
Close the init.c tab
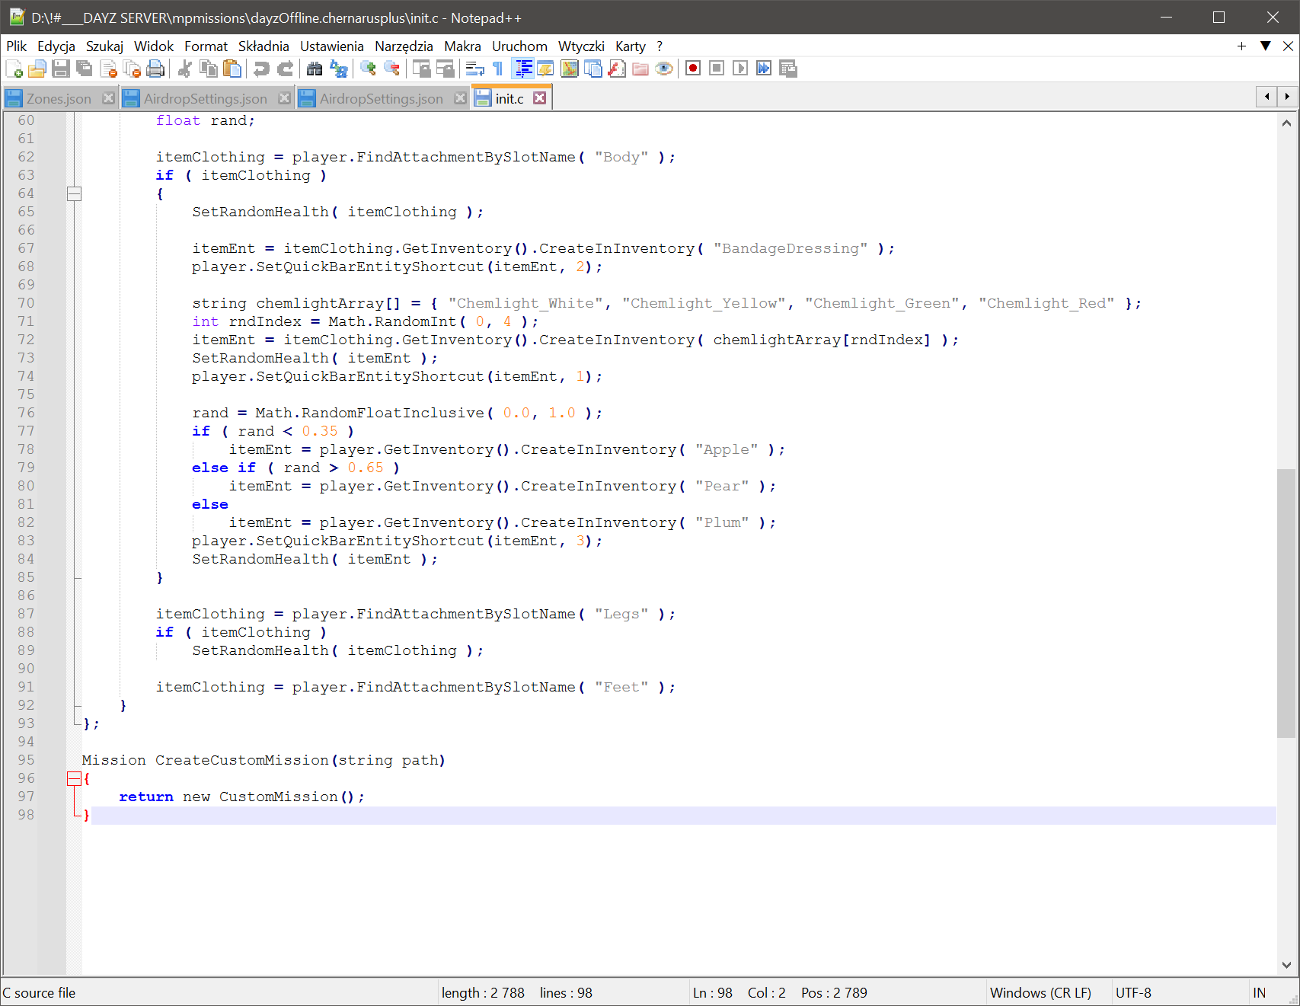[x=539, y=98]
